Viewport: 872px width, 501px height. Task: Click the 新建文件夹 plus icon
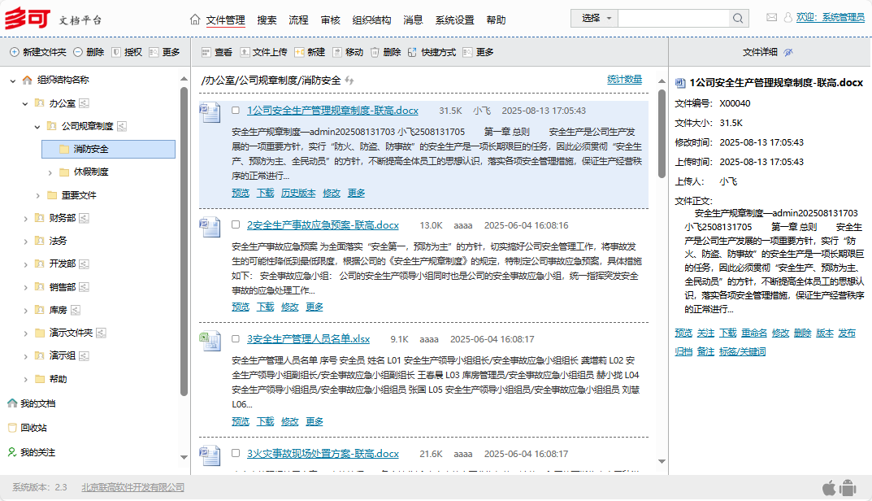pyautogui.click(x=15, y=52)
